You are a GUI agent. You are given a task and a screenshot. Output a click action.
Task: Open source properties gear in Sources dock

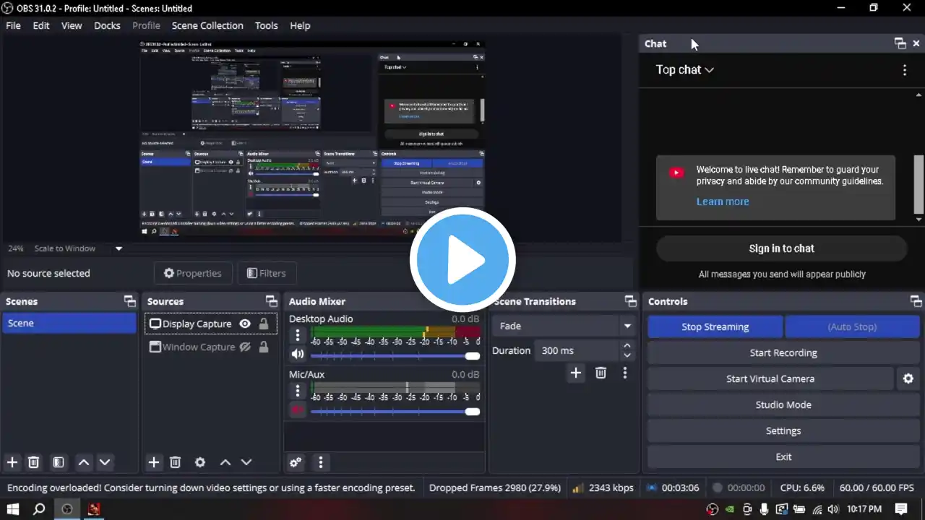coord(200,462)
